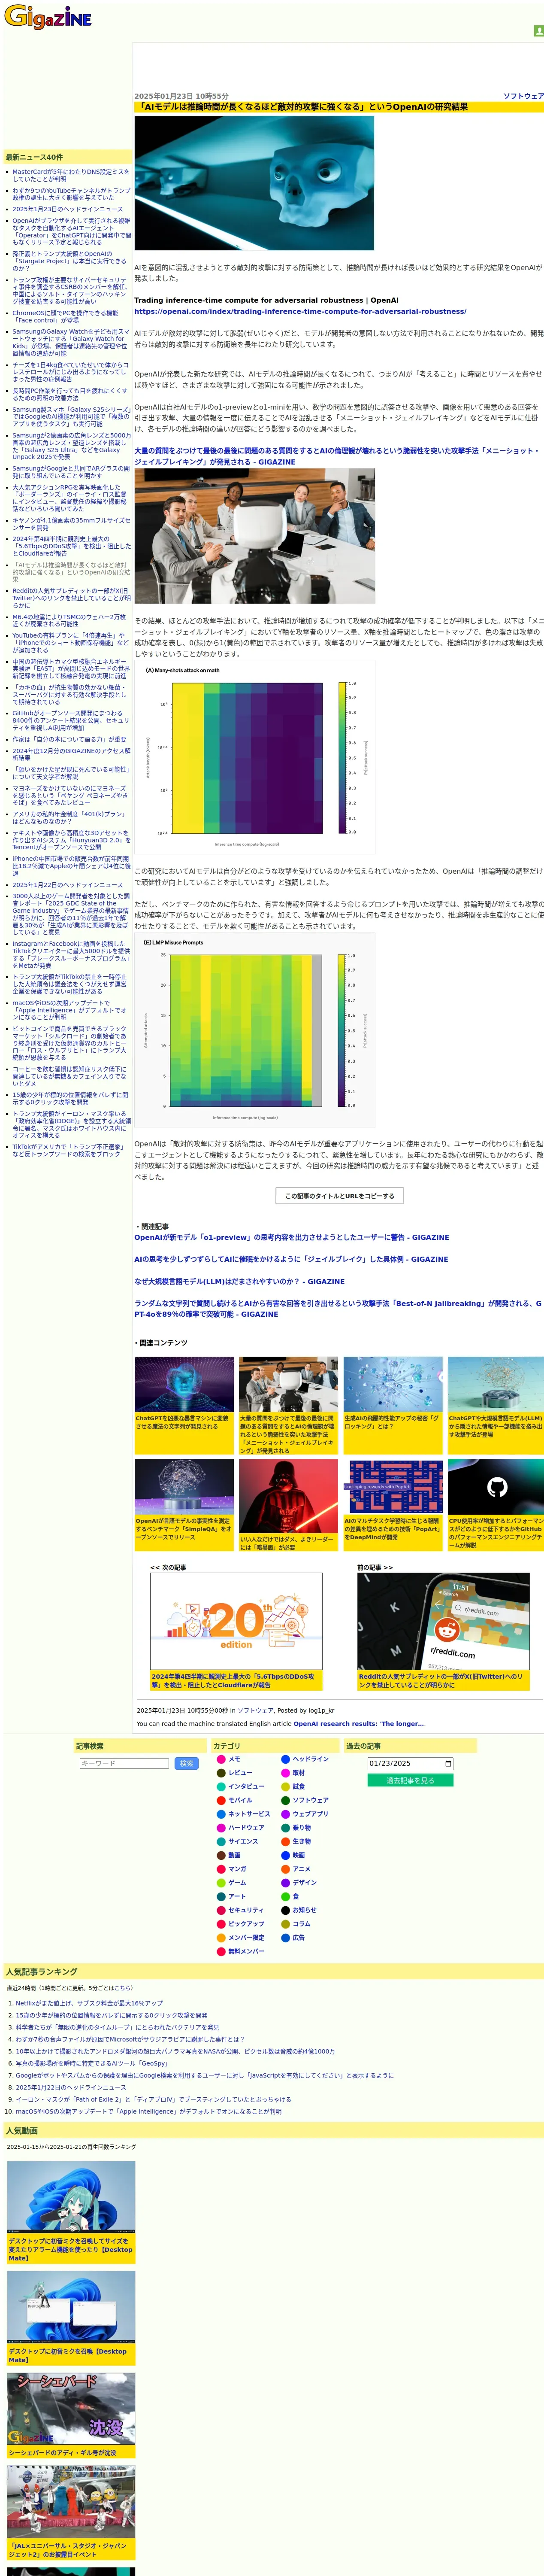Open the GitHub logo related content thumbnail
This screenshot has width=544, height=2576.
point(496,1488)
